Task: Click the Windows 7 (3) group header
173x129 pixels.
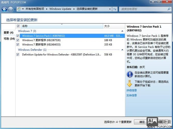Action: coord(27,31)
